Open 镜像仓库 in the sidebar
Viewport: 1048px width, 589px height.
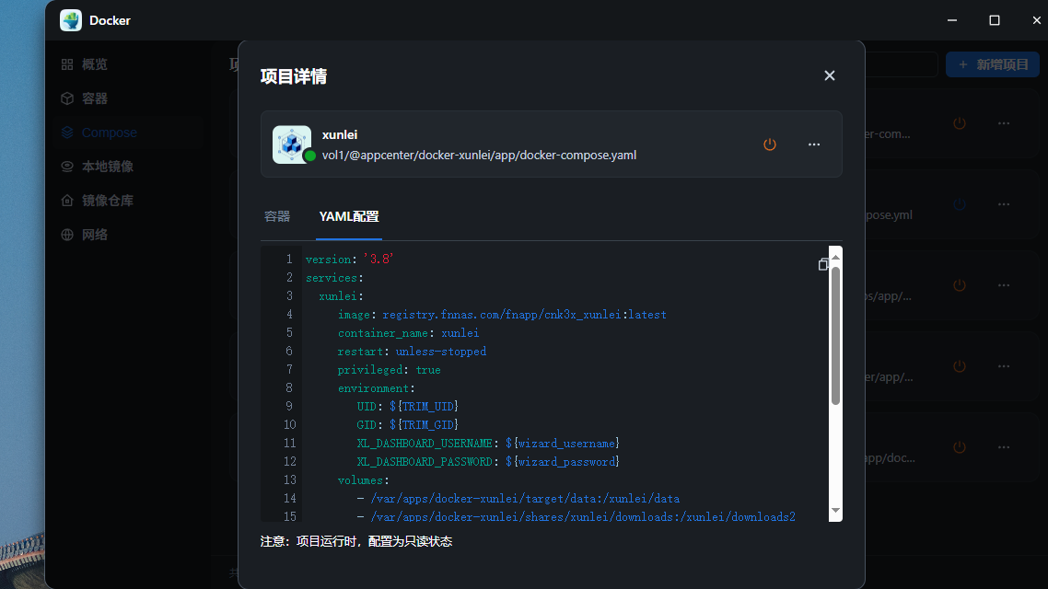point(107,201)
